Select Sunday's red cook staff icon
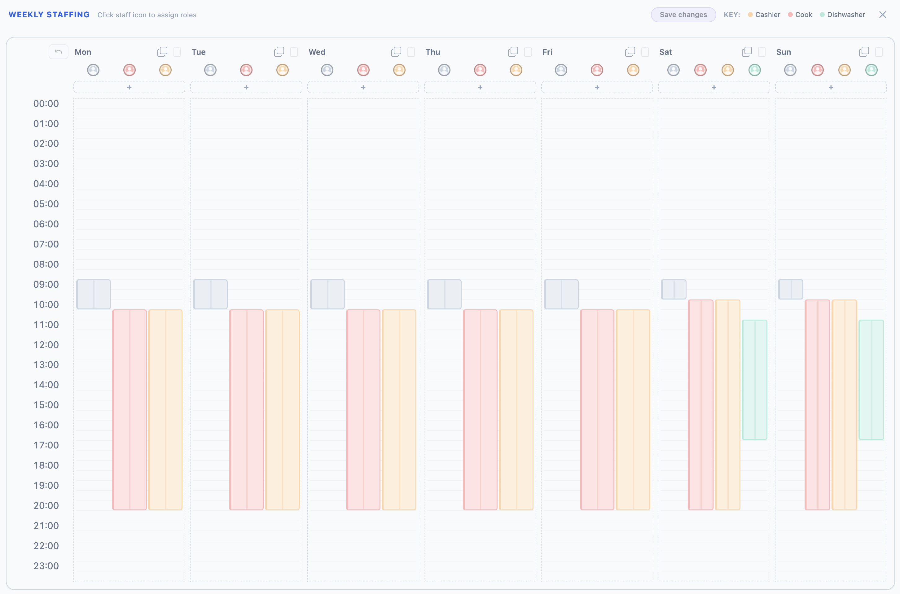 817,70
